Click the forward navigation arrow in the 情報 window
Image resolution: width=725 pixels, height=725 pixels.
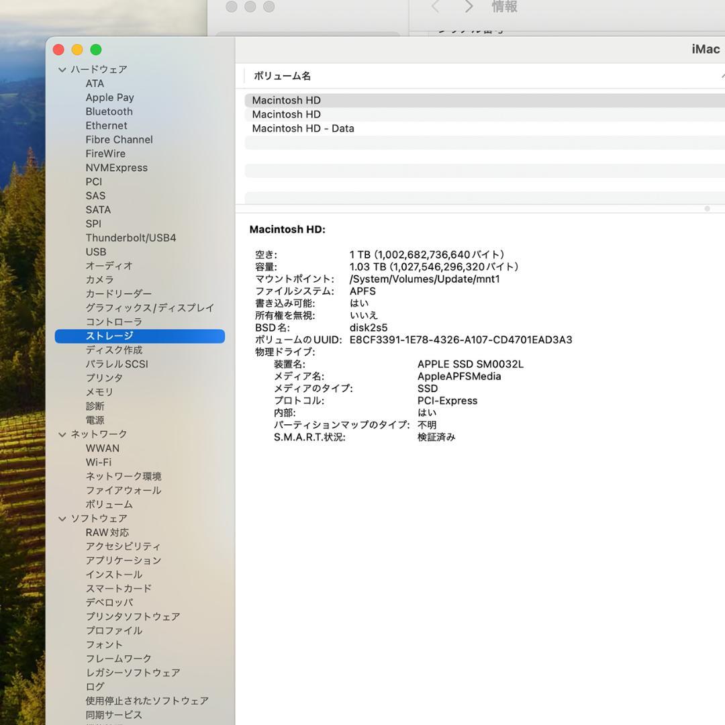[469, 7]
